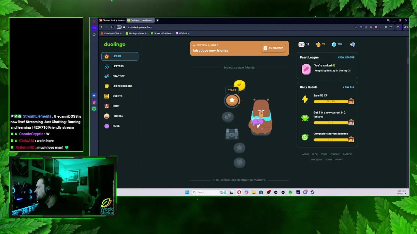The height and width of the screenshot is (234, 417).
Task: Open the browser tab search magnifier
Action: pos(388,20)
